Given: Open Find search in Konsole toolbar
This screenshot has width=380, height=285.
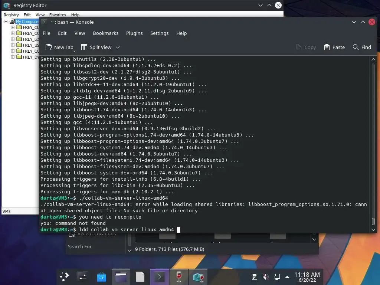Looking at the screenshot, I should pyautogui.click(x=361, y=47).
